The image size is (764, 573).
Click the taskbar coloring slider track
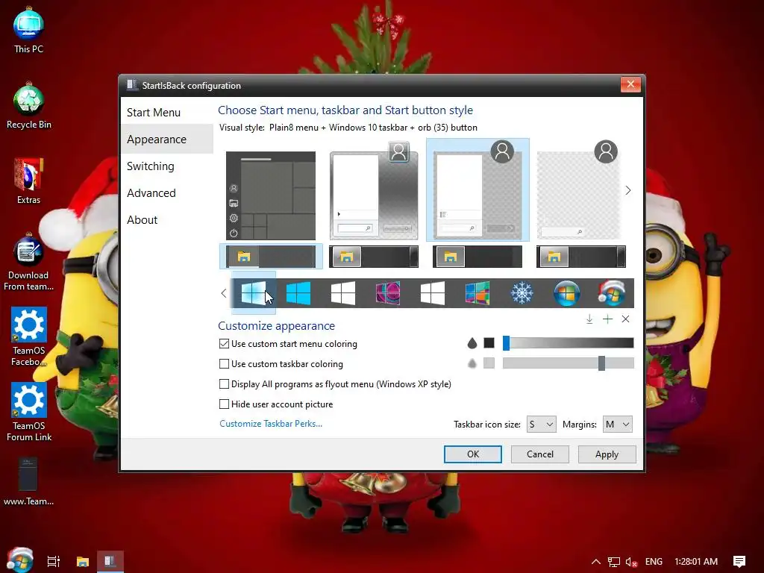[568, 363]
